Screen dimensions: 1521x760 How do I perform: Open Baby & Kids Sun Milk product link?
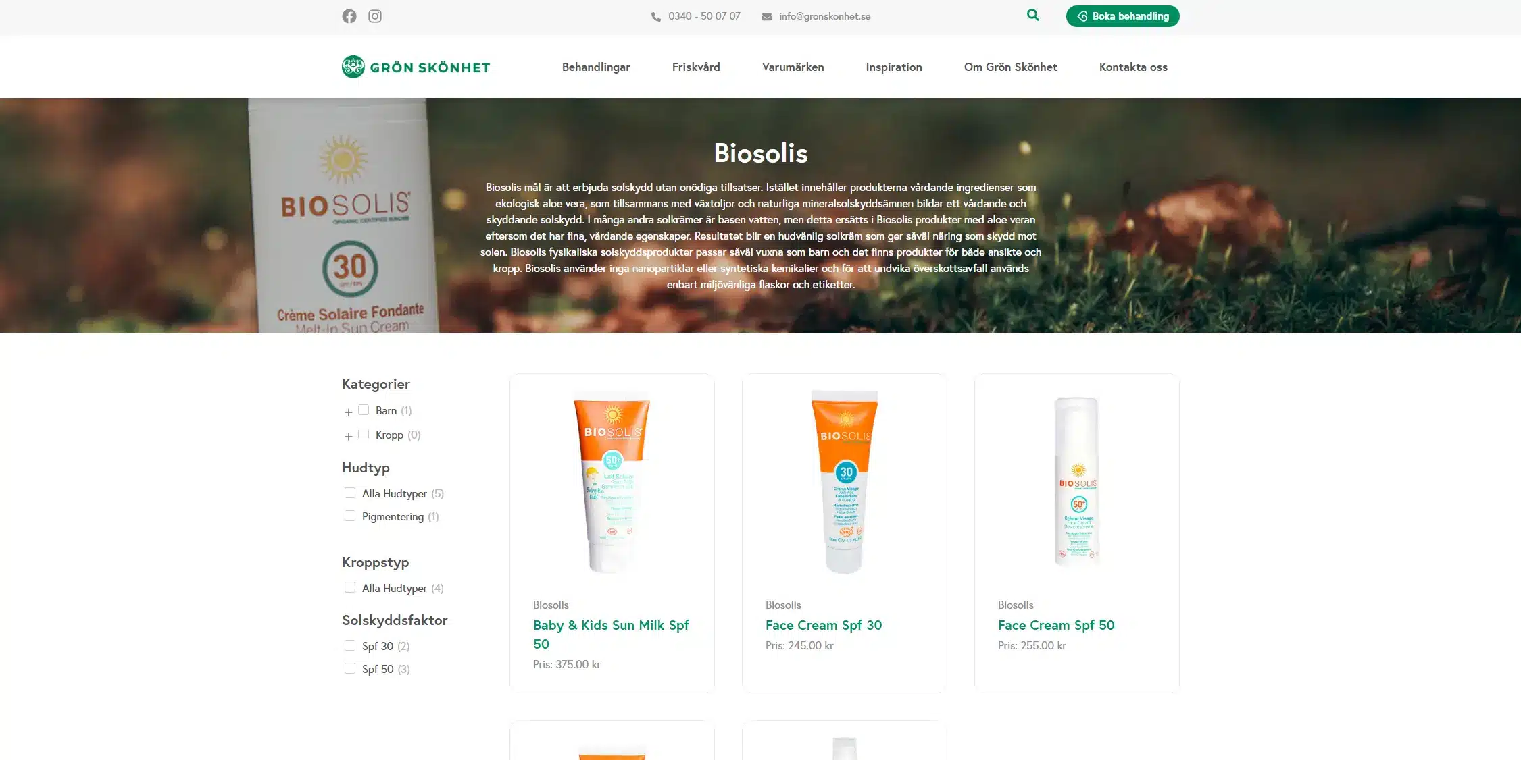[x=611, y=634]
